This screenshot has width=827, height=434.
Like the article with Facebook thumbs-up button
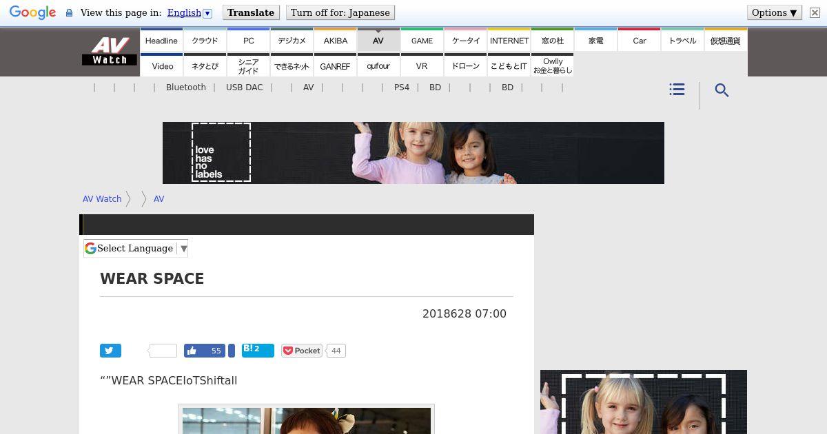[205, 351]
